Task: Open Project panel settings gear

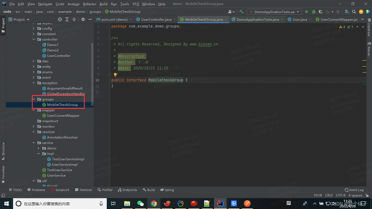Action: pos(83,19)
